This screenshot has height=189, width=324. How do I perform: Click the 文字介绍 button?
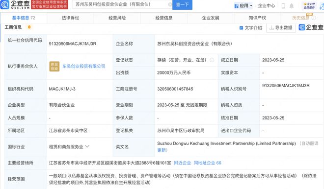pyautogui.click(x=250, y=27)
